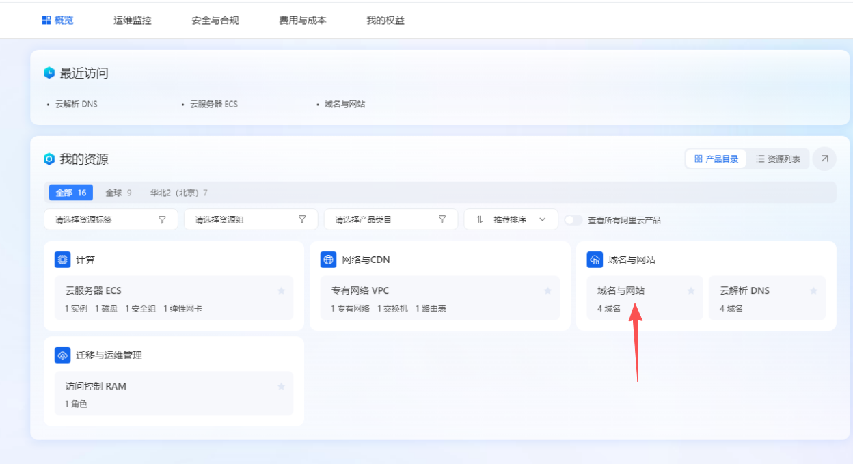Open the 请选择产品类目 filter field
Image resolution: width=853 pixels, height=464 pixels.
pyautogui.click(x=390, y=220)
